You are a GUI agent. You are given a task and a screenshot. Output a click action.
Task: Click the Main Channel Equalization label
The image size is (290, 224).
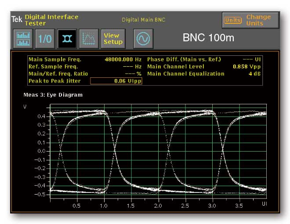pos(186,74)
